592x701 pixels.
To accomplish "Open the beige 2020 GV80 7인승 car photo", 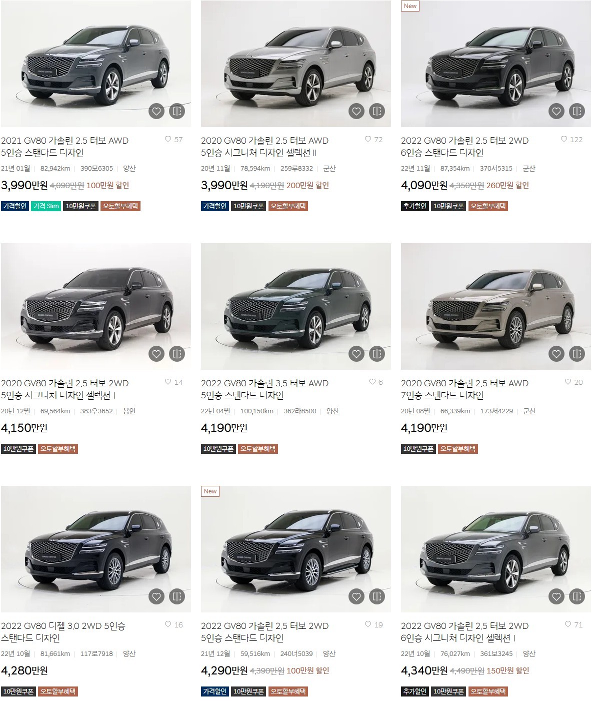I will [496, 306].
